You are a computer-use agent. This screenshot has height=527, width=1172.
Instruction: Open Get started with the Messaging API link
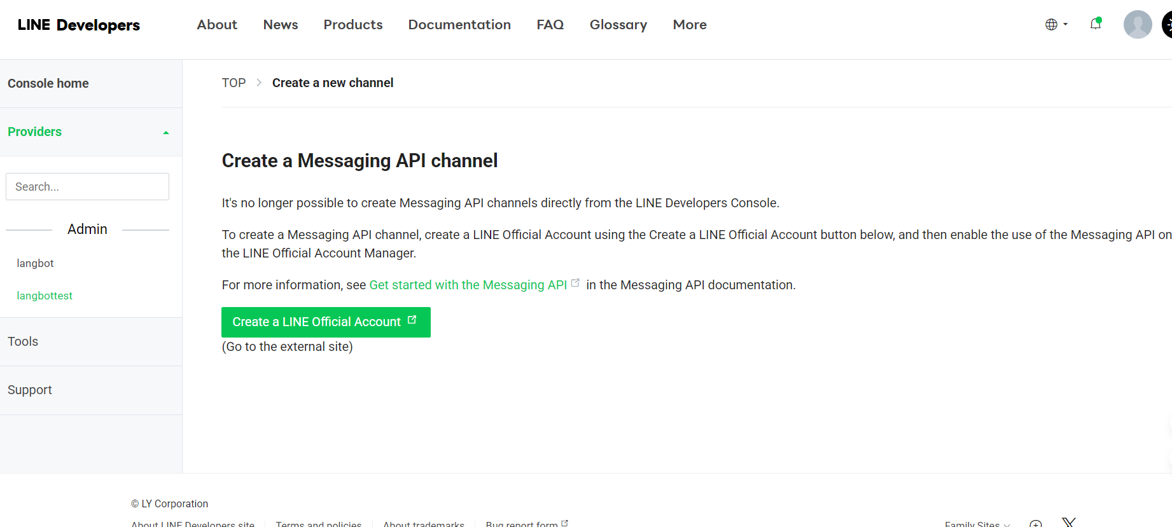(x=468, y=285)
